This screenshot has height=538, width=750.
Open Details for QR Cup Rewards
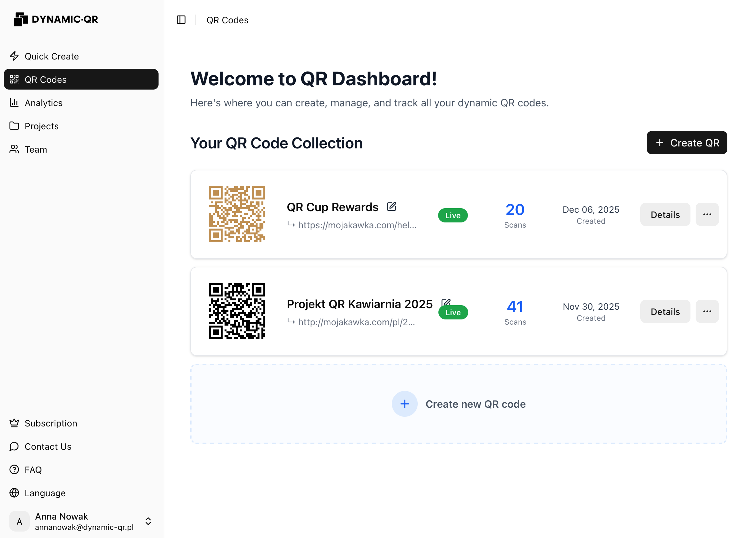(x=665, y=214)
